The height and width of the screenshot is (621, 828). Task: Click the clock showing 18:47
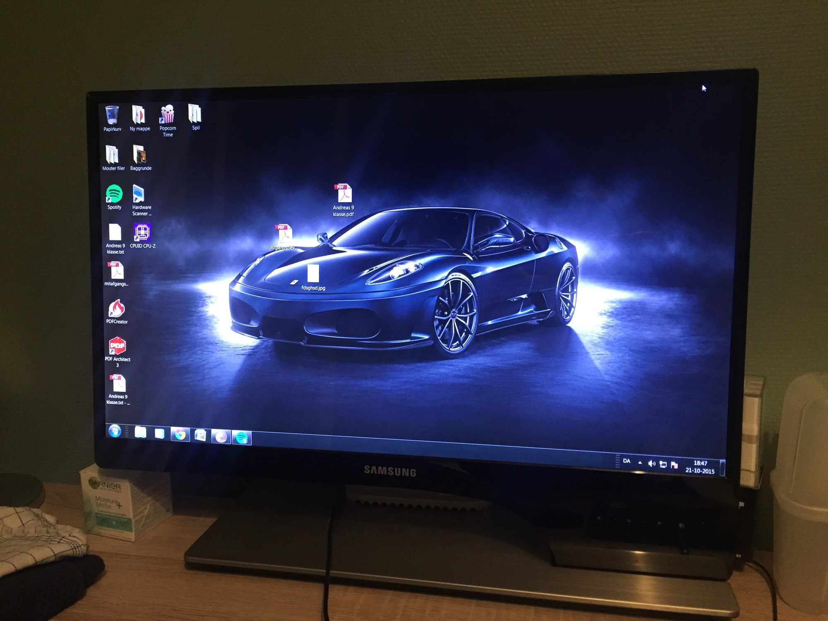coord(700,467)
